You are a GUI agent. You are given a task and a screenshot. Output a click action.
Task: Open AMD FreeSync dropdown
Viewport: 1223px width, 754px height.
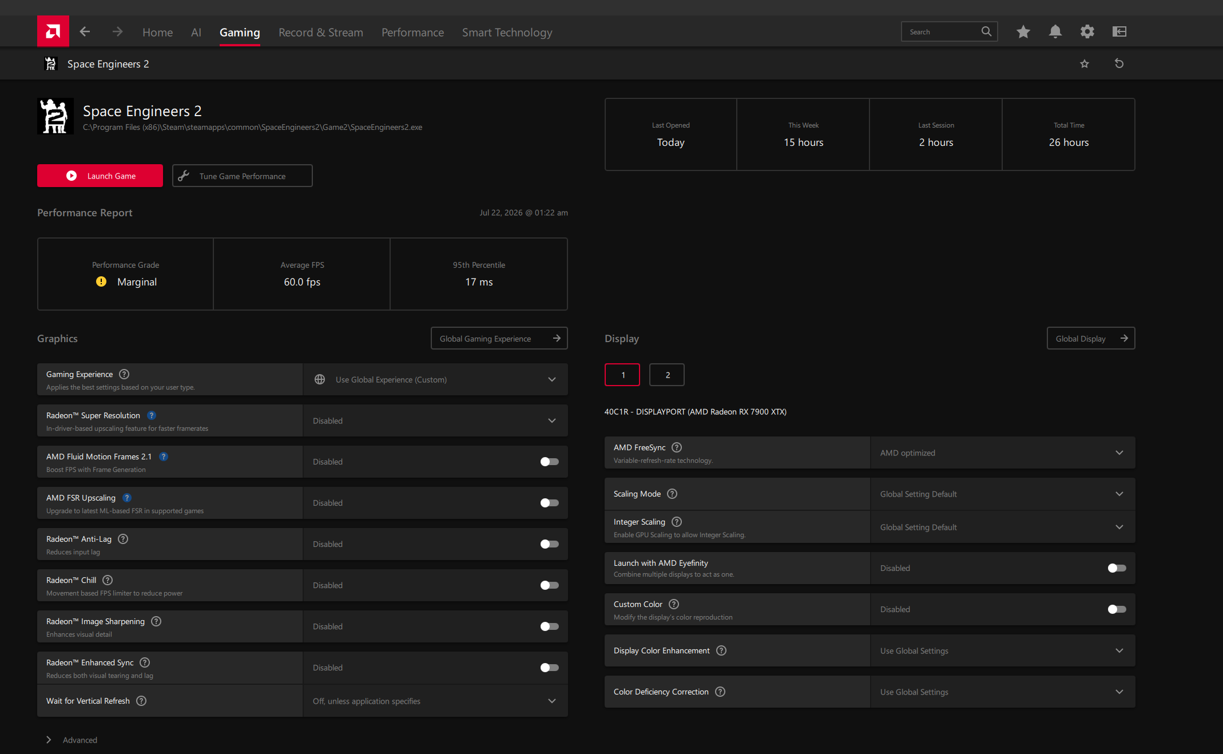(x=1003, y=453)
